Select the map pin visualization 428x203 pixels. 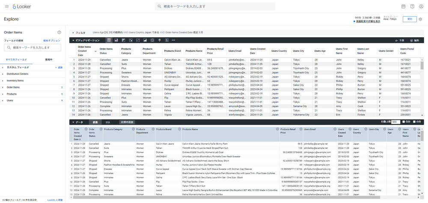coord(160,40)
